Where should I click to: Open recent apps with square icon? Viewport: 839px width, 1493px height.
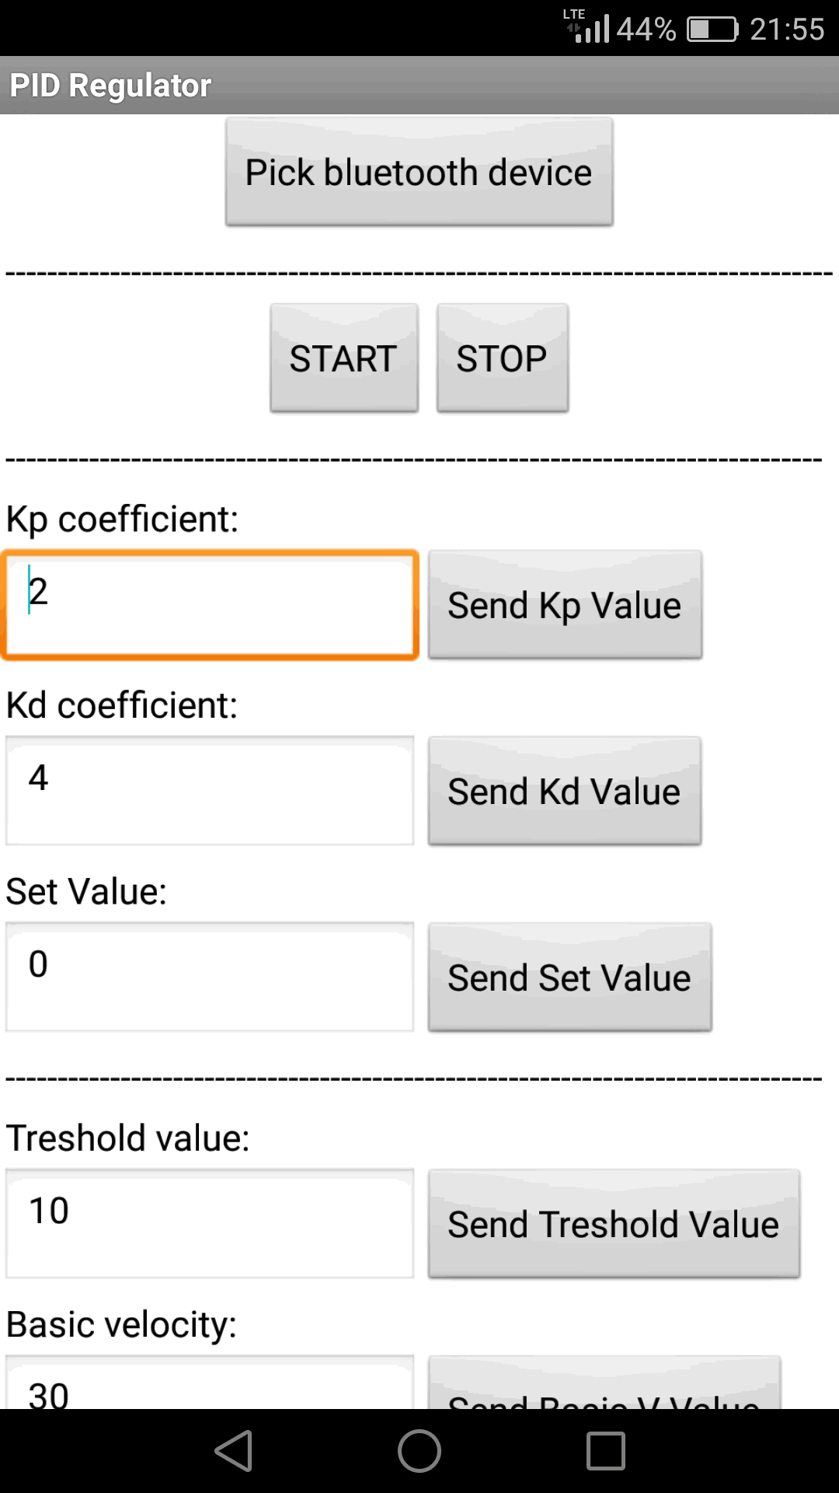(x=606, y=1451)
